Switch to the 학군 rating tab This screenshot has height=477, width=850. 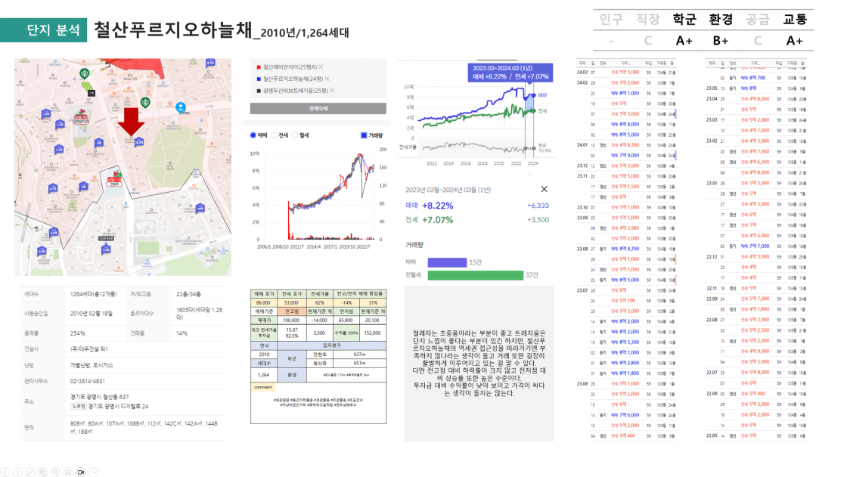tap(684, 20)
